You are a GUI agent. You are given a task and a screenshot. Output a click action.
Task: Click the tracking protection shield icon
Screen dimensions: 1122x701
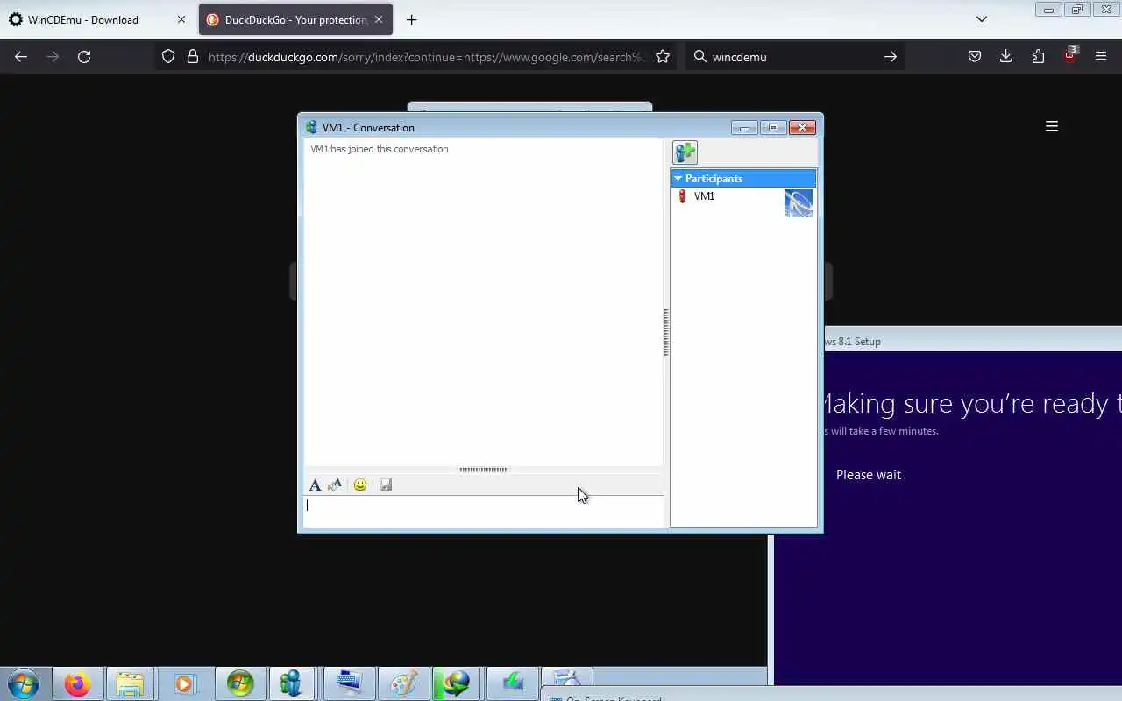[168, 56]
